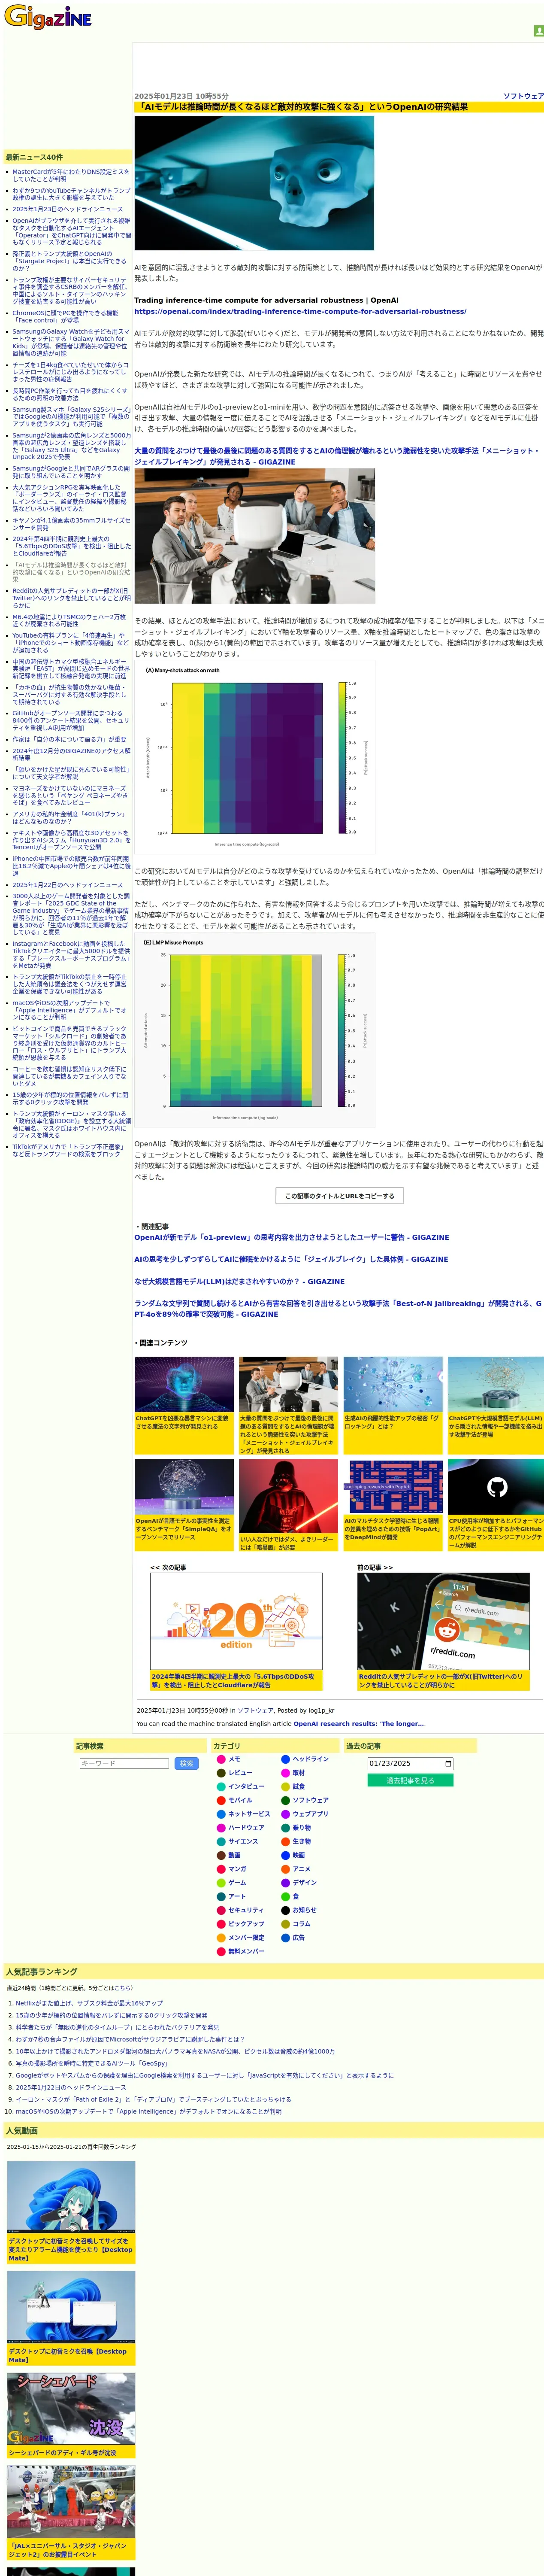The image size is (544, 2576).
Task: Click the dot beside マンガ category
Action: click(221, 1869)
